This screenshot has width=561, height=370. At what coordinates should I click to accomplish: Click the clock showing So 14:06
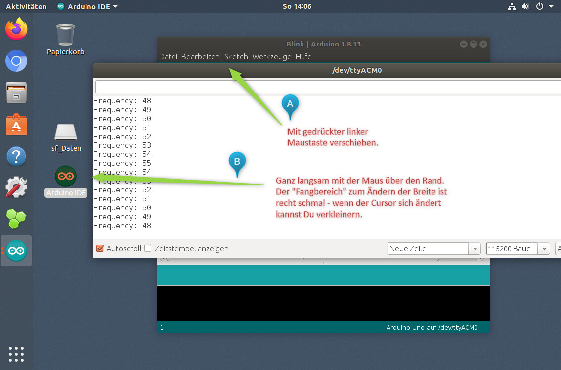[x=297, y=6]
